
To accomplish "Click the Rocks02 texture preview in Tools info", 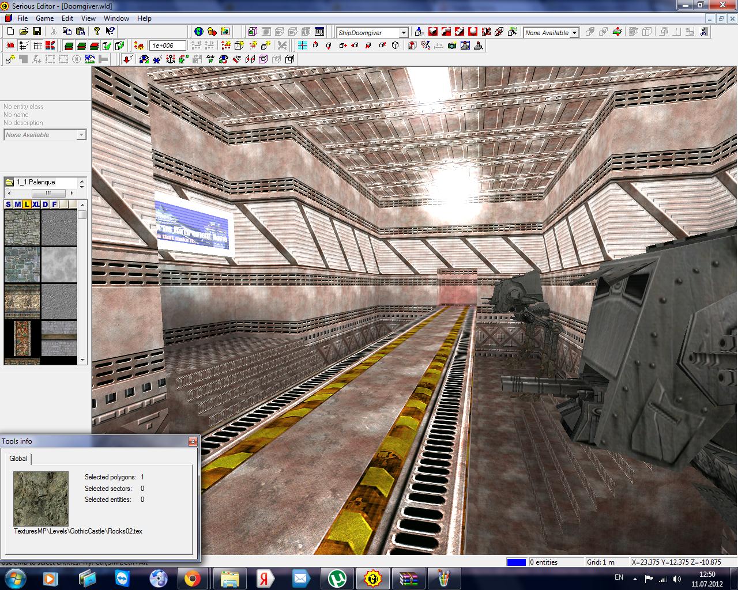I will tap(41, 499).
